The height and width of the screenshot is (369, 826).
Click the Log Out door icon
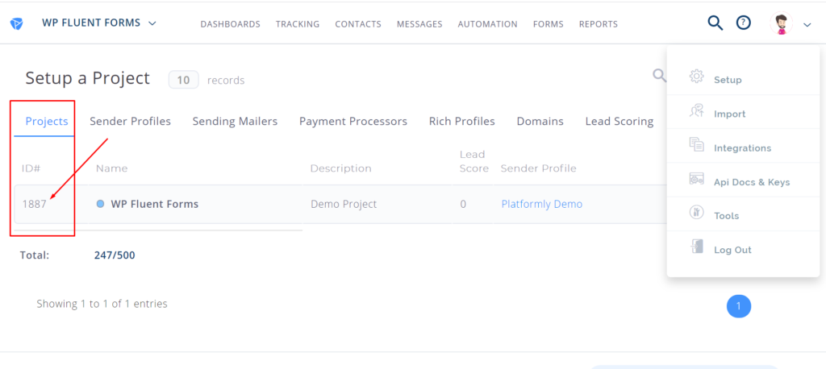[x=696, y=247]
